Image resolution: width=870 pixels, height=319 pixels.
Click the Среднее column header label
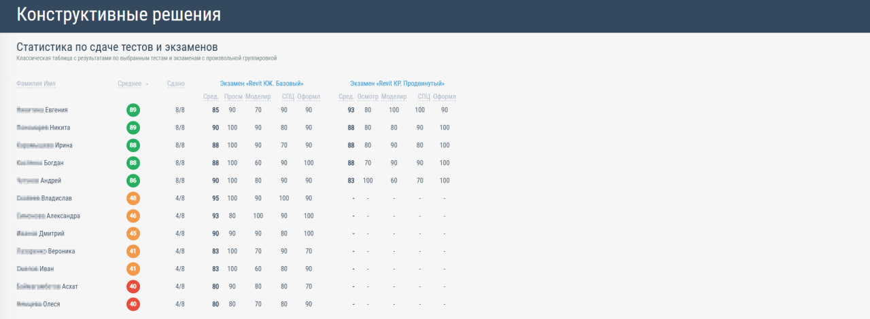[x=129, y=83]
